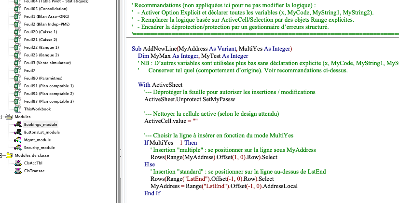
Task: Select Feuil22 (Banque 1) in tree
Action: (41, 47)
